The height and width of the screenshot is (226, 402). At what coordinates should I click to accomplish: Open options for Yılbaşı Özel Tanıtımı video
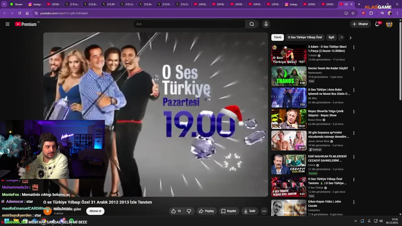click(354, 180)
